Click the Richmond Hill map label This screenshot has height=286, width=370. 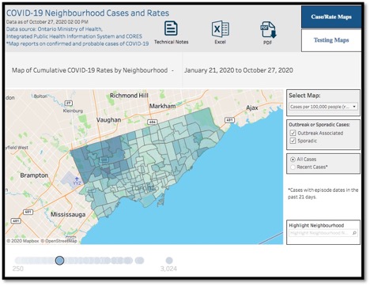click(129, 96)
